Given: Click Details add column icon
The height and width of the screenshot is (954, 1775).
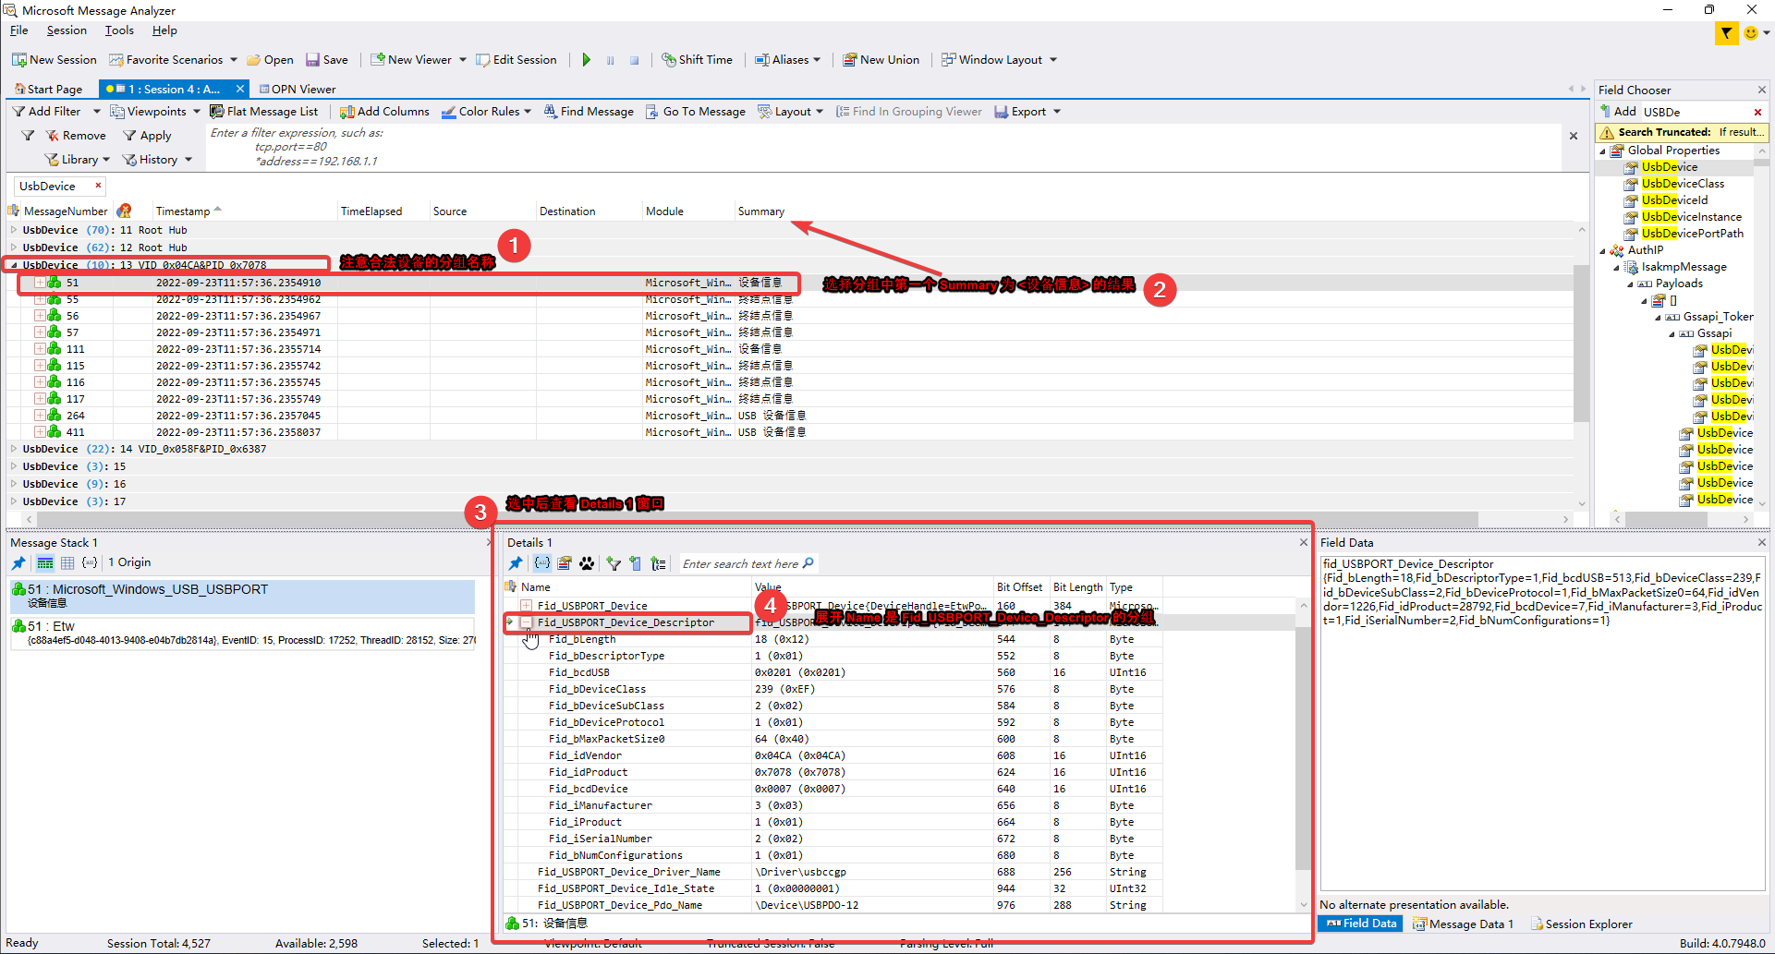Looking at the screenshot, I should click(x=635, y=563).
